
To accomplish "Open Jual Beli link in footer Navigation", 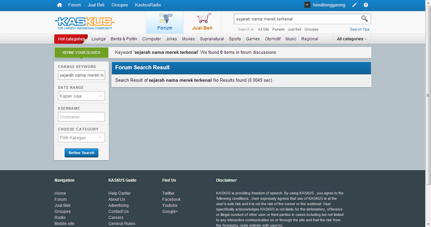I will [x=62, y=205].
